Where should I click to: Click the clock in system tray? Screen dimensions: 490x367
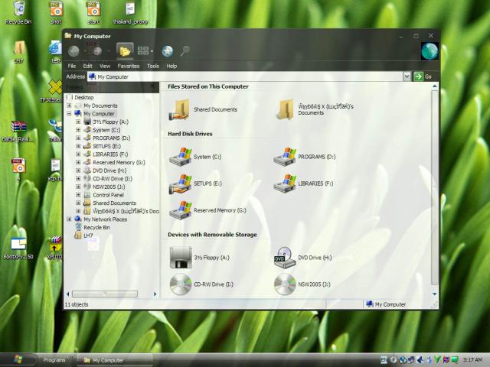click(472, 360)
